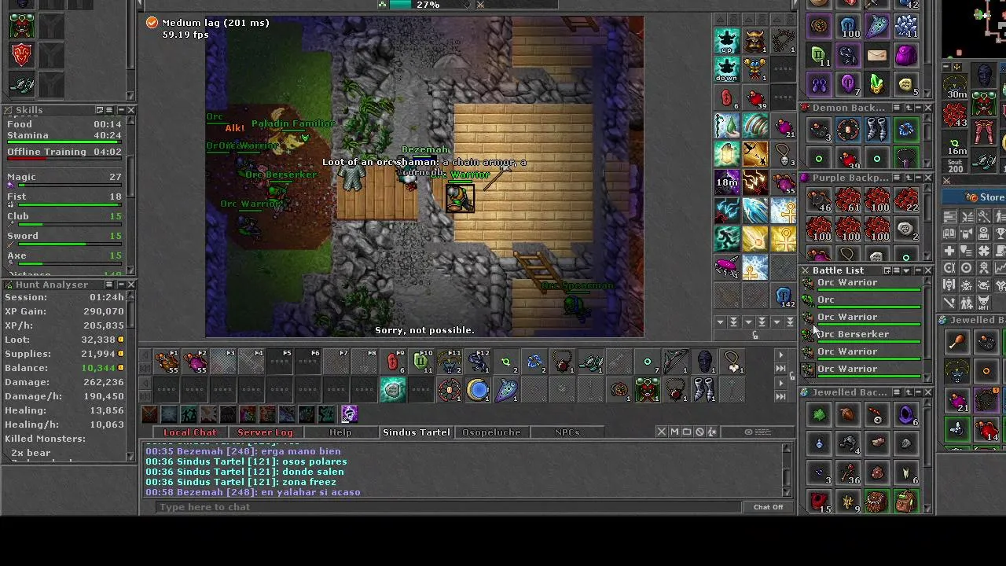Activate the F10 green rune slot

click(x=422, y=362)
